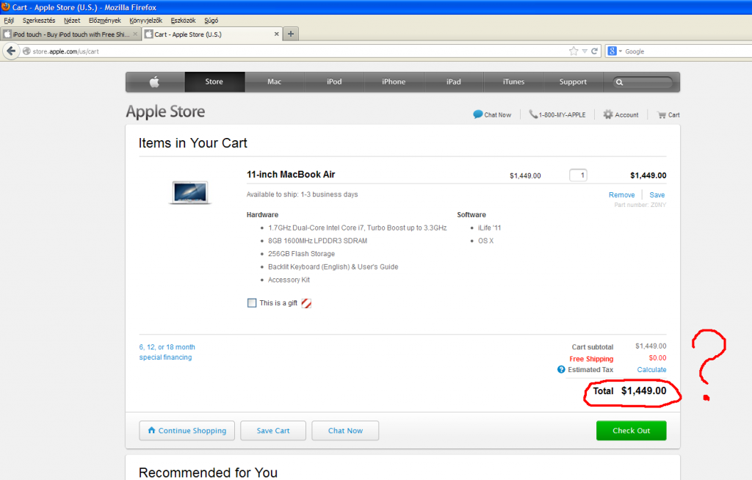Close the Cart - Apple Store tab
This screenshot has width=752, height=480.
click(276, 34)
